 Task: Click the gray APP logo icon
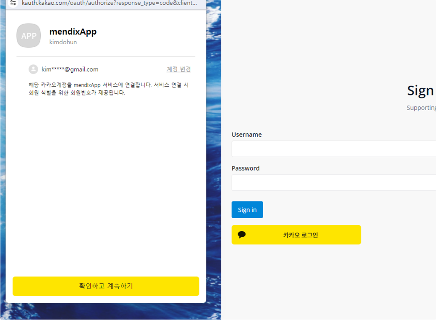29,35
